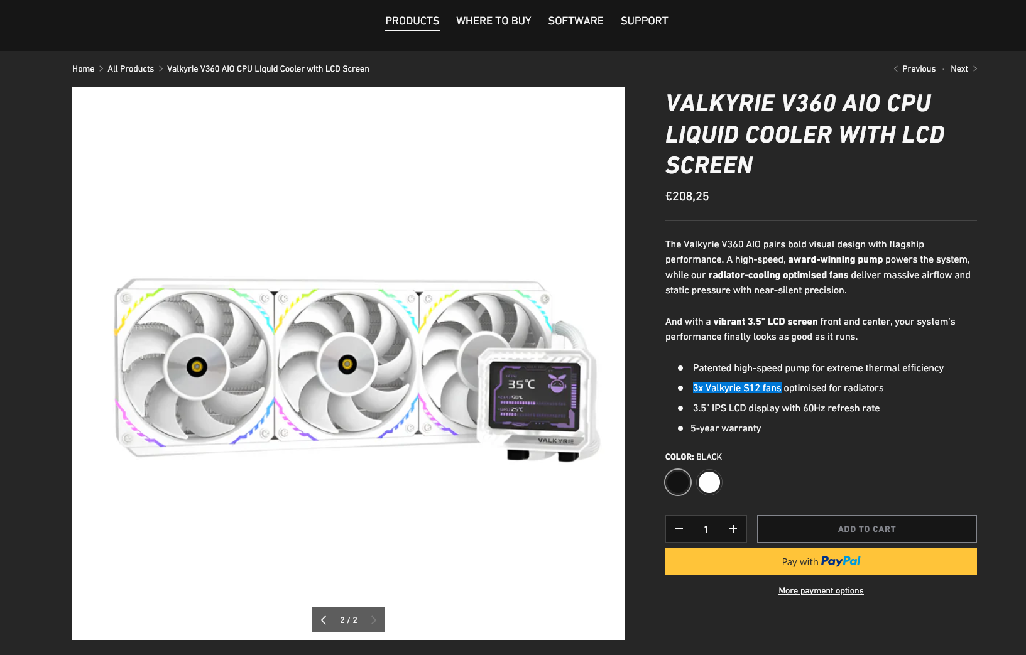Decrease quantity with the minus icon
This screenshot has height=655, width=1026.
coord(679,529)
